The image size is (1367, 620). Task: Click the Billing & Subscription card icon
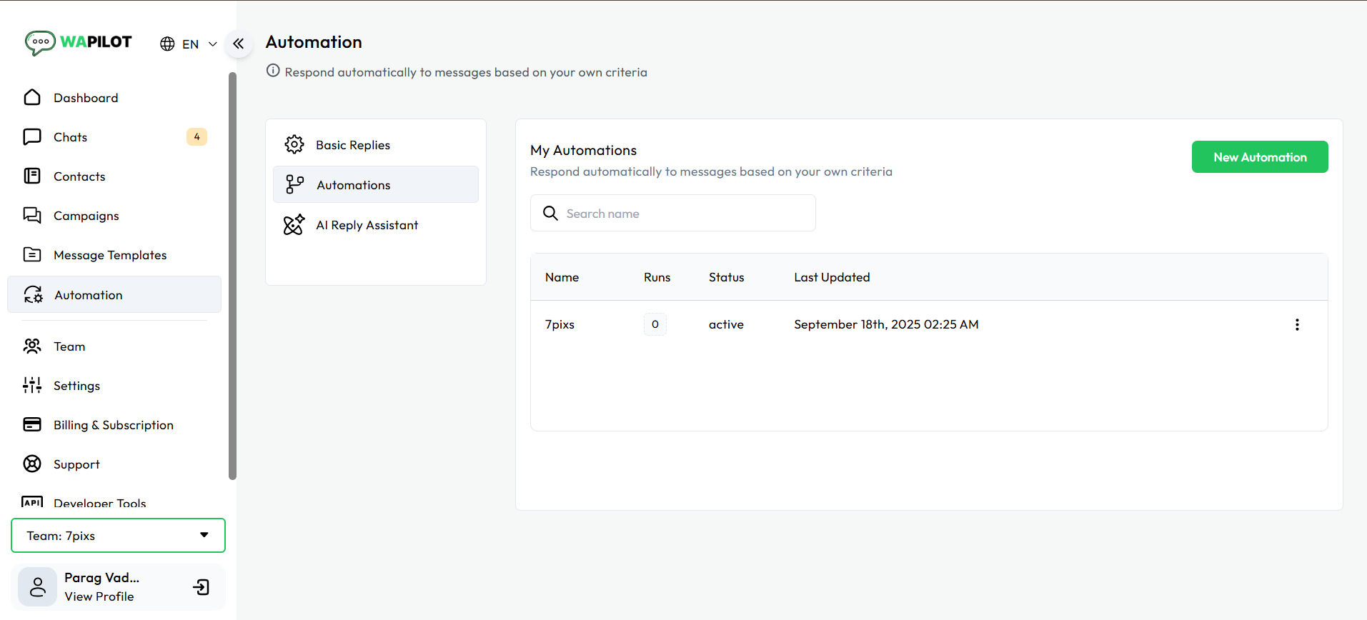[x=32, y=424]
